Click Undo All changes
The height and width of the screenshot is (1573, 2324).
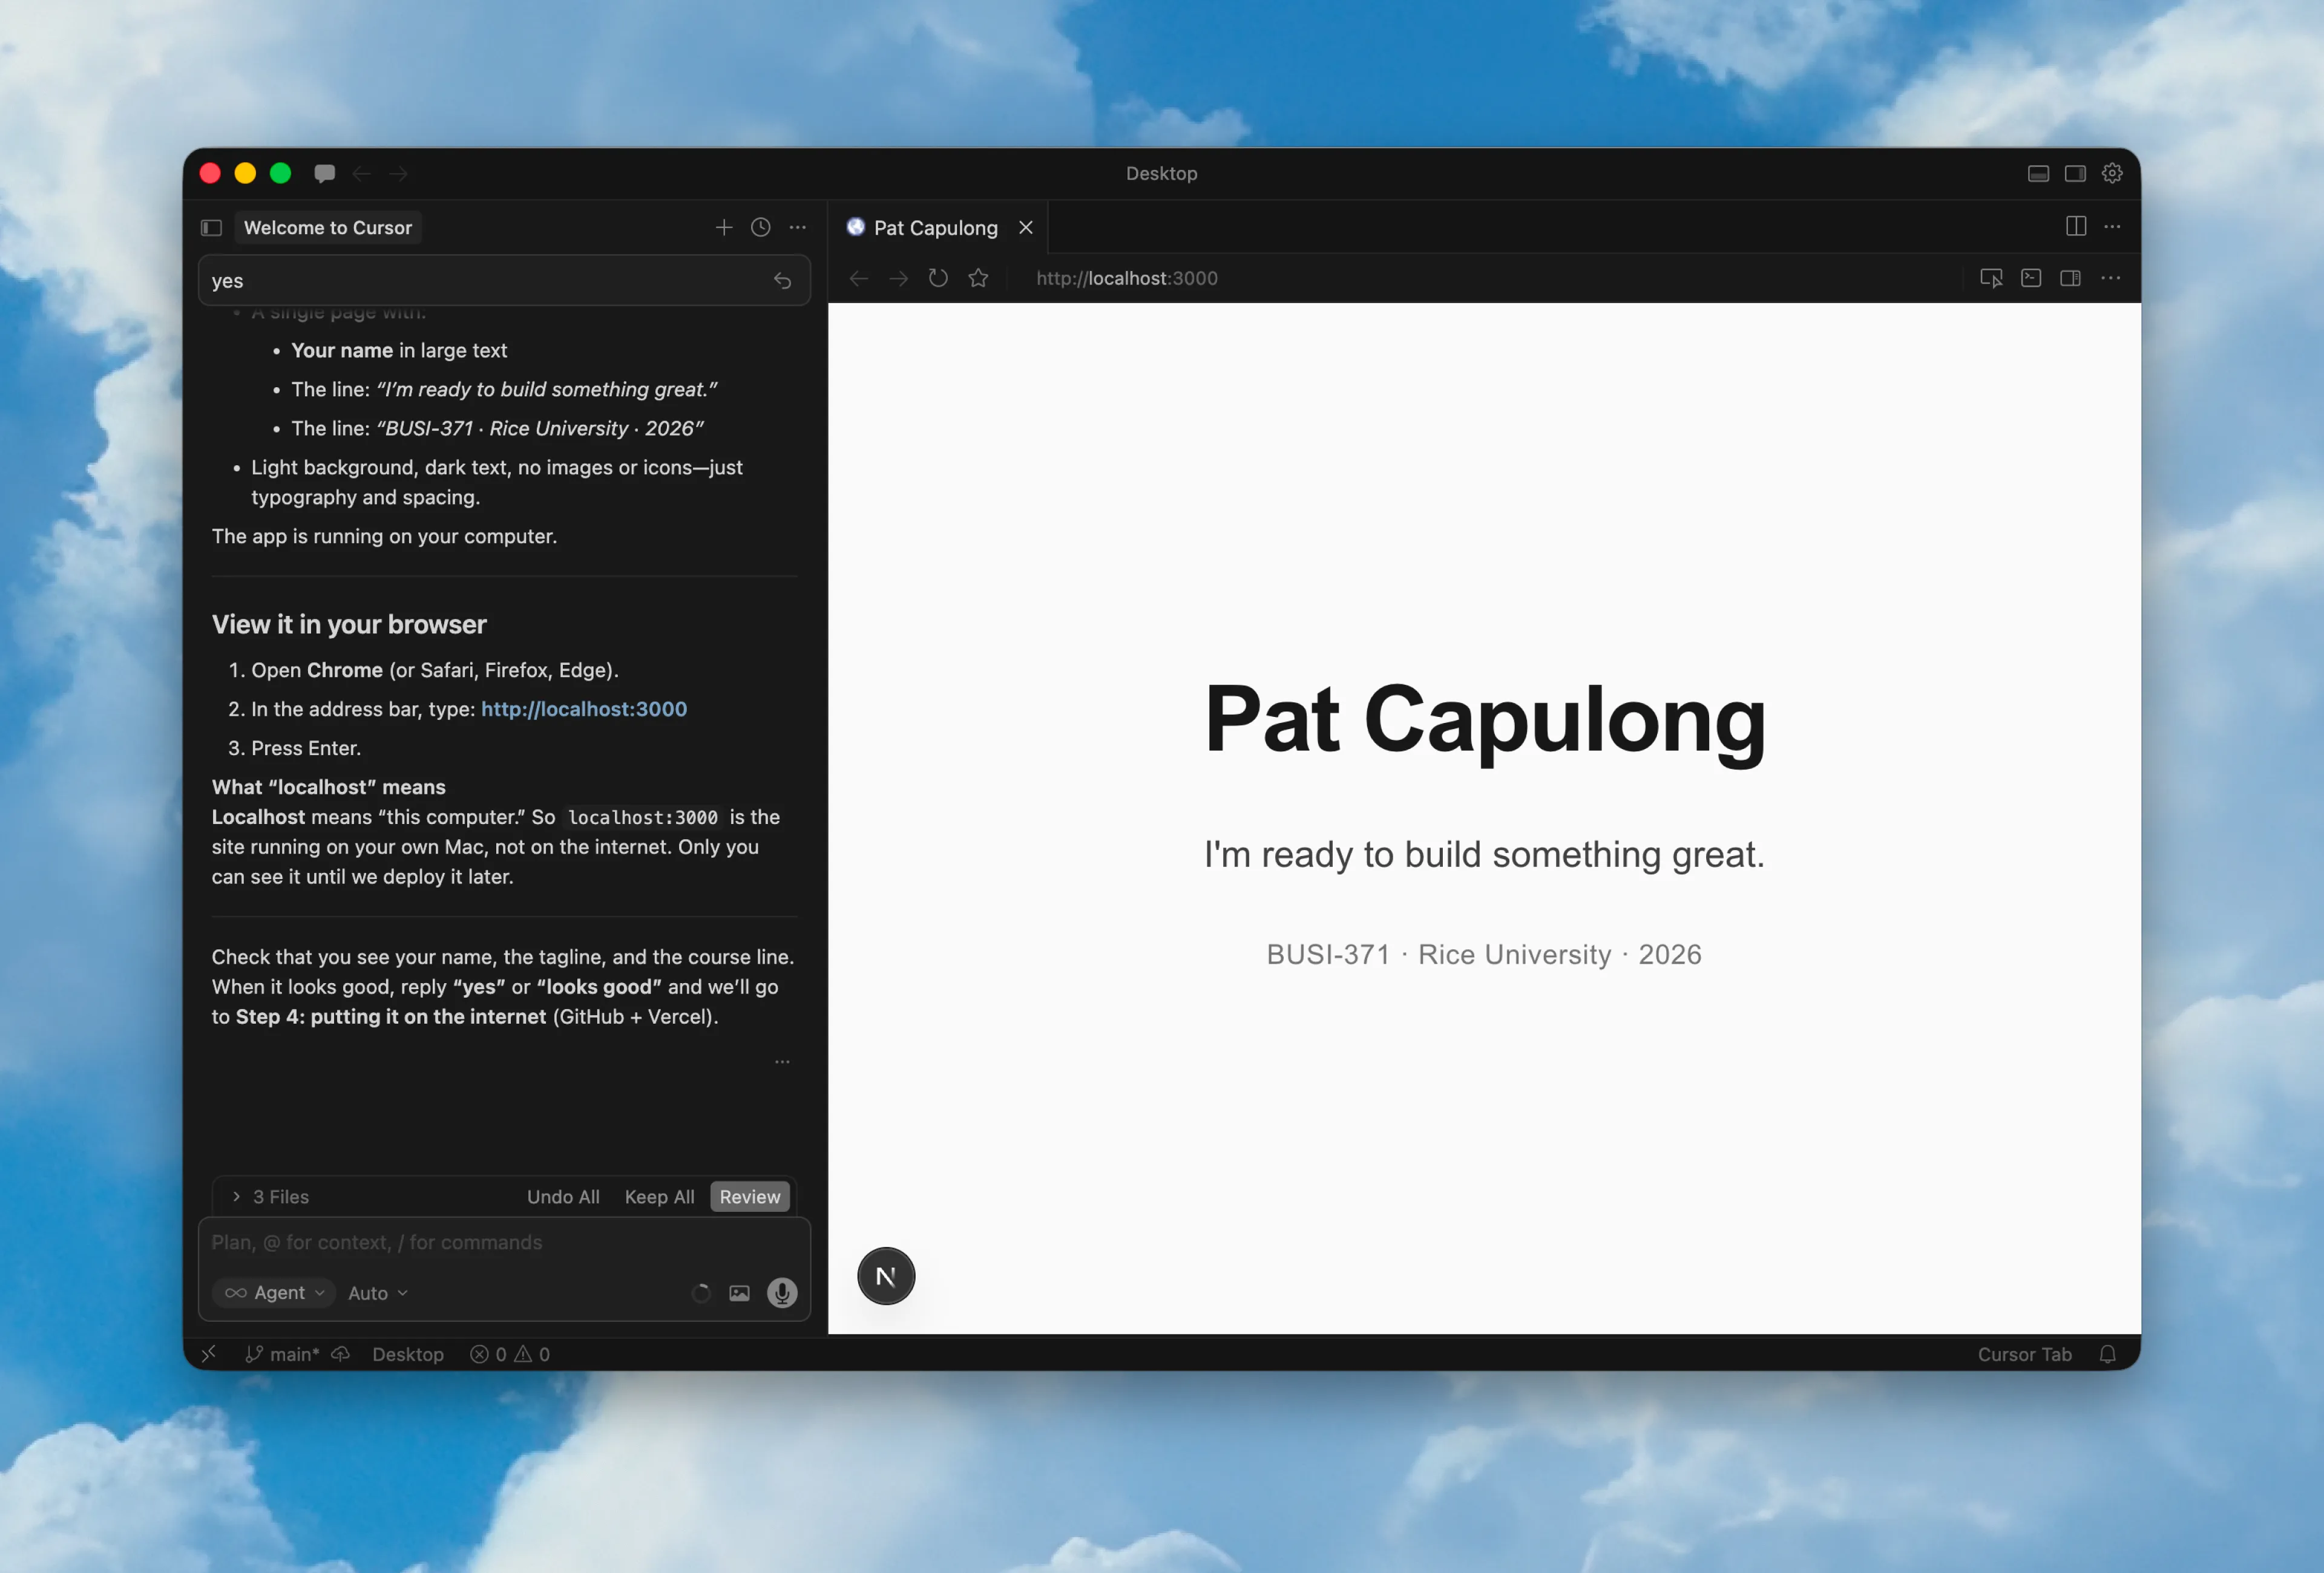(x=563, y=1197)
